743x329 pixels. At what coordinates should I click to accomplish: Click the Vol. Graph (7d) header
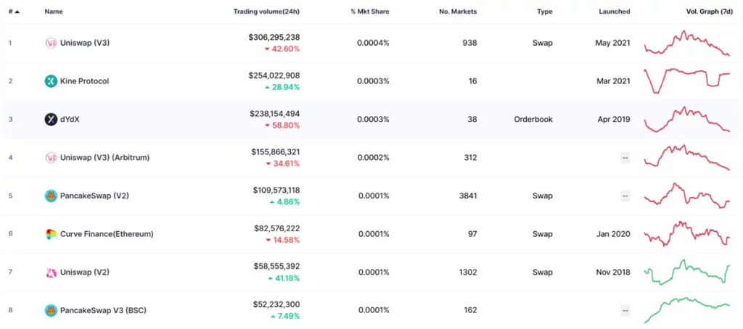click(x=710, y=12)
